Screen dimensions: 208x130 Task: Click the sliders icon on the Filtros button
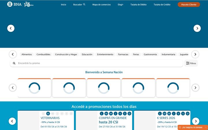pos(187,63)
